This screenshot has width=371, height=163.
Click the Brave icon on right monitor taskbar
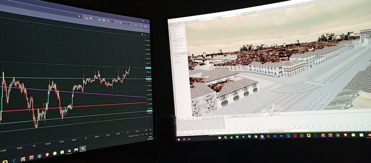[345, 135]
